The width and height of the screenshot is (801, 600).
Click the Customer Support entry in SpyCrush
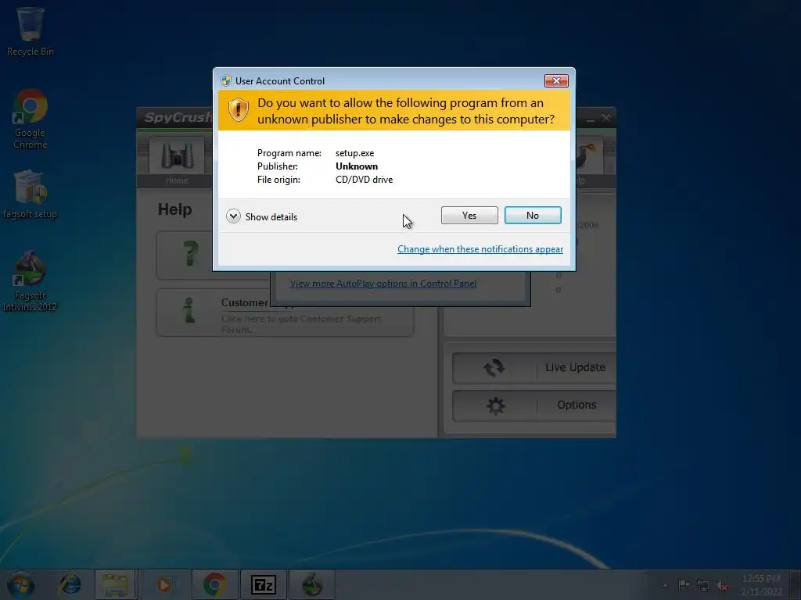tap(285, 312)
